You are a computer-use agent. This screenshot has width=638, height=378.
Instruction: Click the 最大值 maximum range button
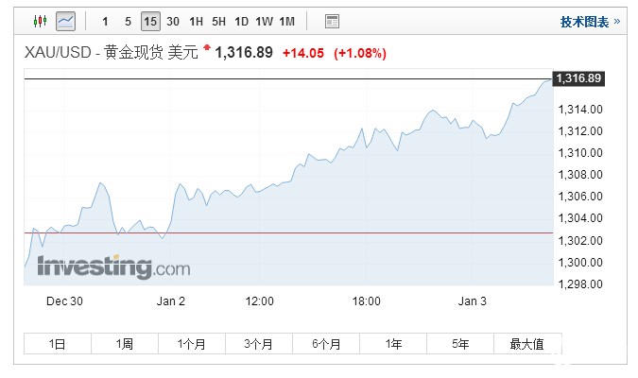(526, 344)
